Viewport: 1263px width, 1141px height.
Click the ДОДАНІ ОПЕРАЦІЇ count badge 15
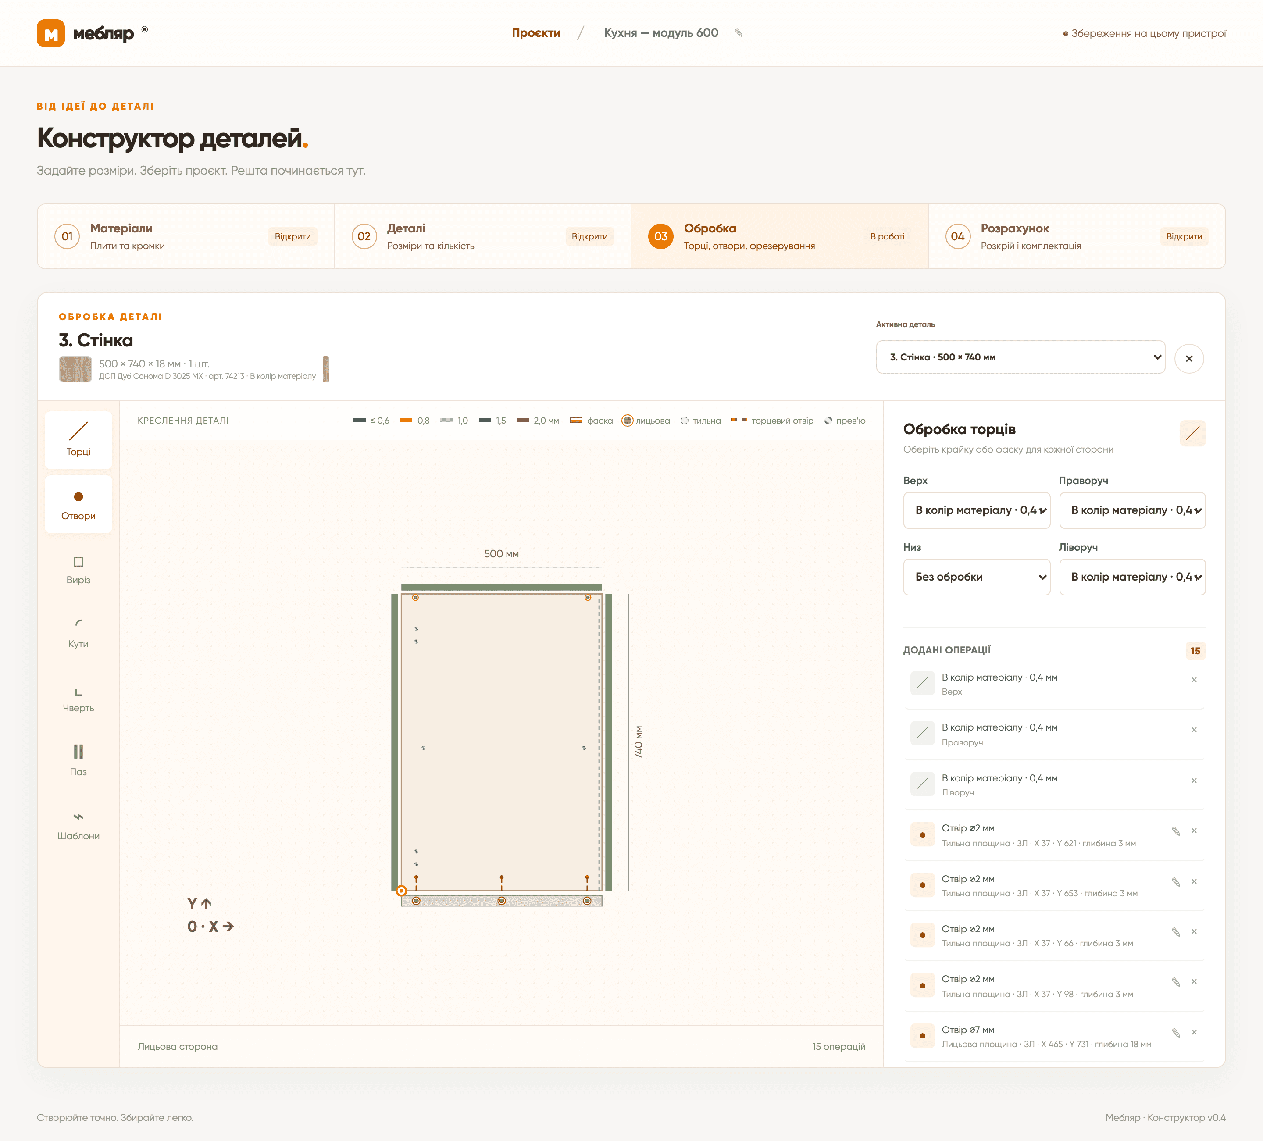pos(1195,650)
